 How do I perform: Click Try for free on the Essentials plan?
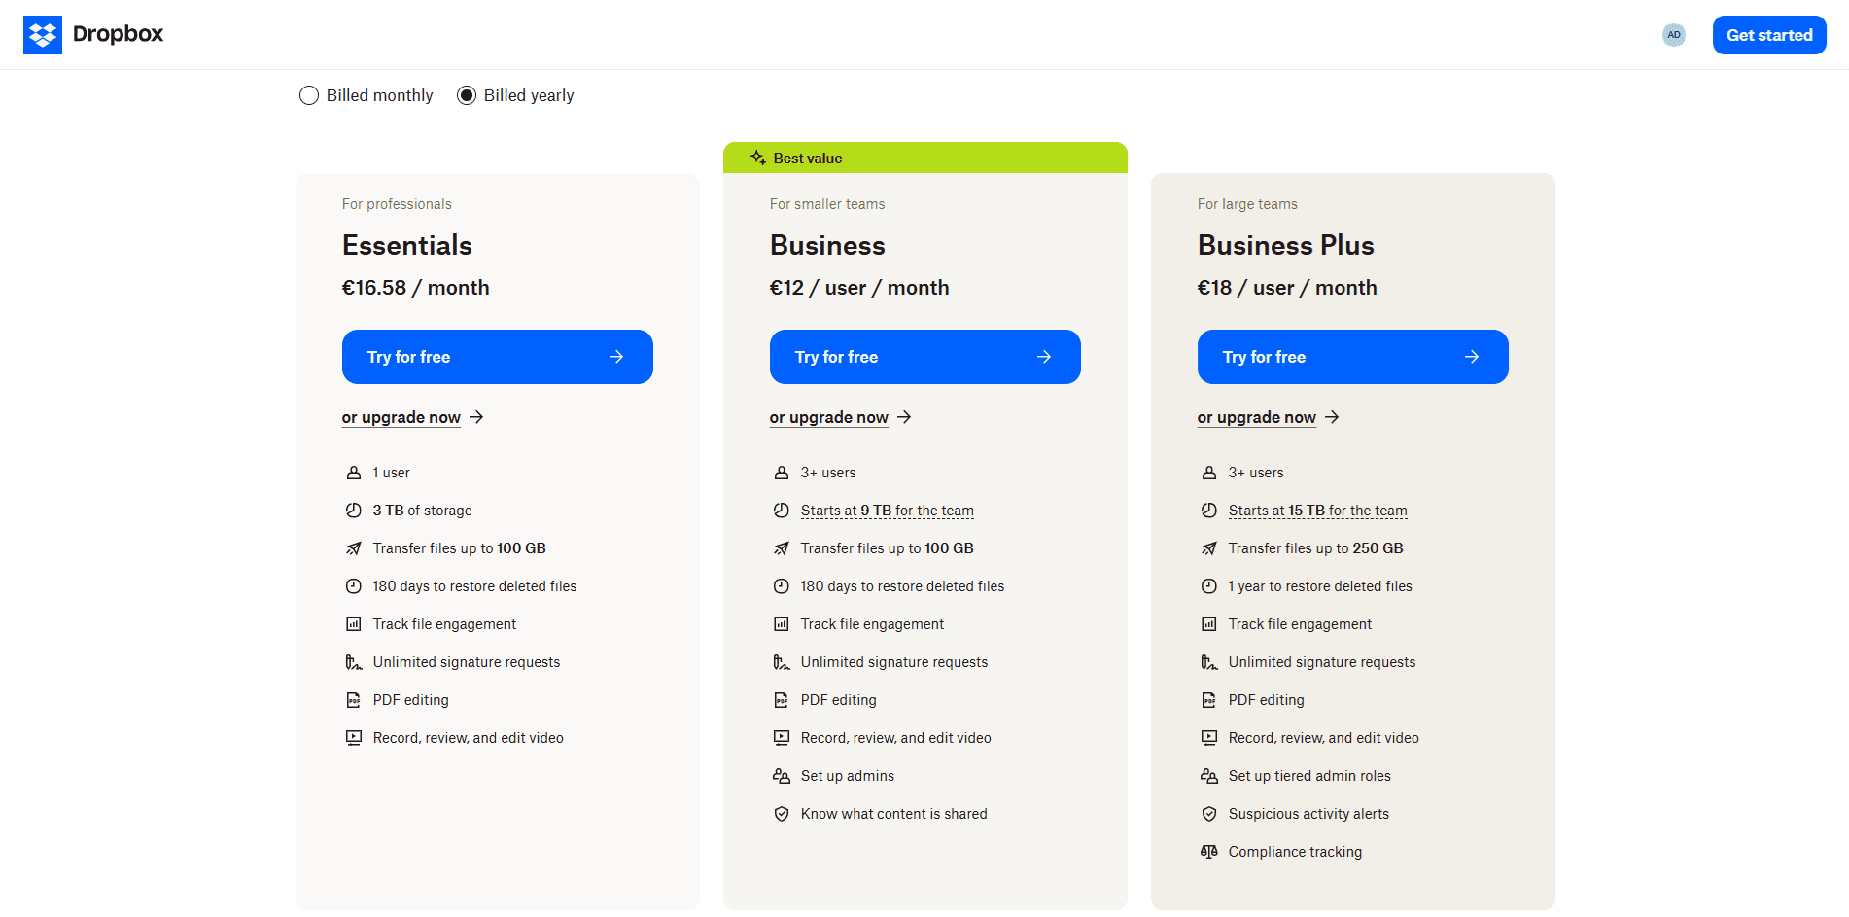(x=497, y=357)
